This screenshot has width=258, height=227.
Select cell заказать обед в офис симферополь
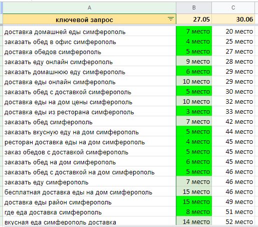90,41
